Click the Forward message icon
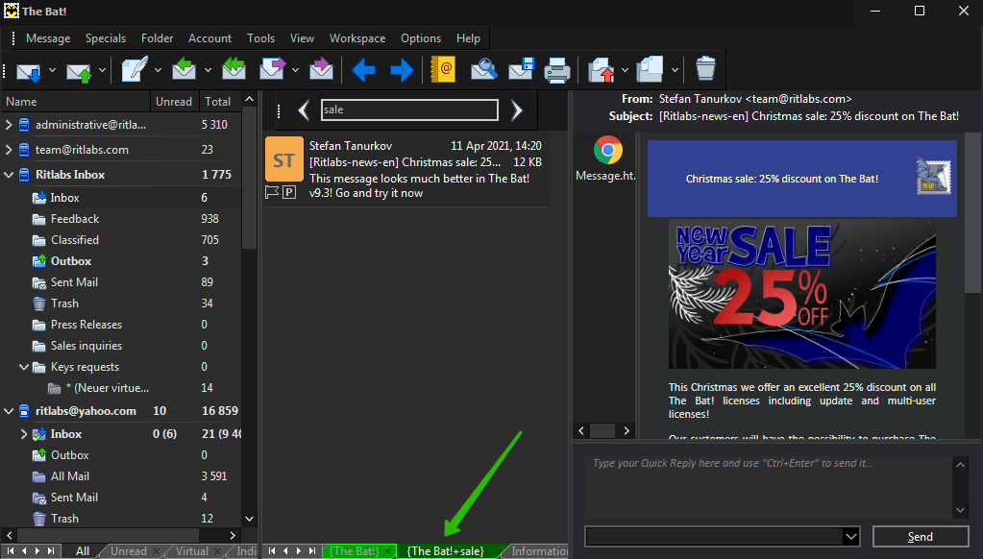Screen dimensions: 983x559 pos(273,69)
